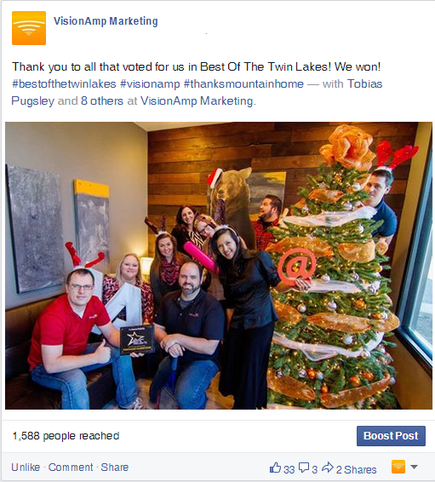435x482 pixels.
Task: Show the 8 others tagged
Action: pyautogui.click(x=102, y=100)
